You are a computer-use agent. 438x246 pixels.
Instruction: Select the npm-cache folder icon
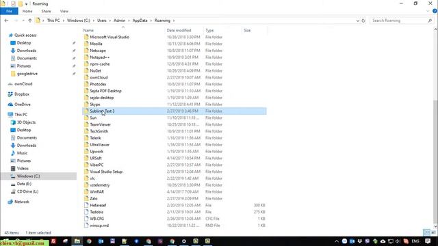pos(86,64)
